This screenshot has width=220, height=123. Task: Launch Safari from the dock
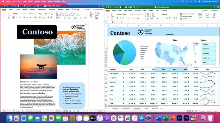24,118
